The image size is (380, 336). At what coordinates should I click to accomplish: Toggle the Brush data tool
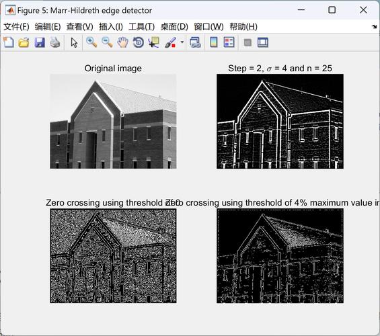coord(170,42)
